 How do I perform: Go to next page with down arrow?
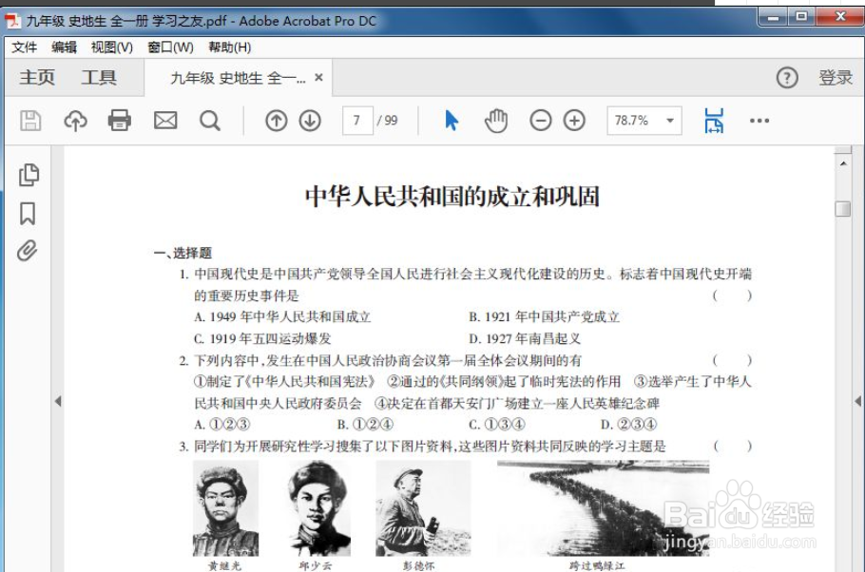pos(309,120)
